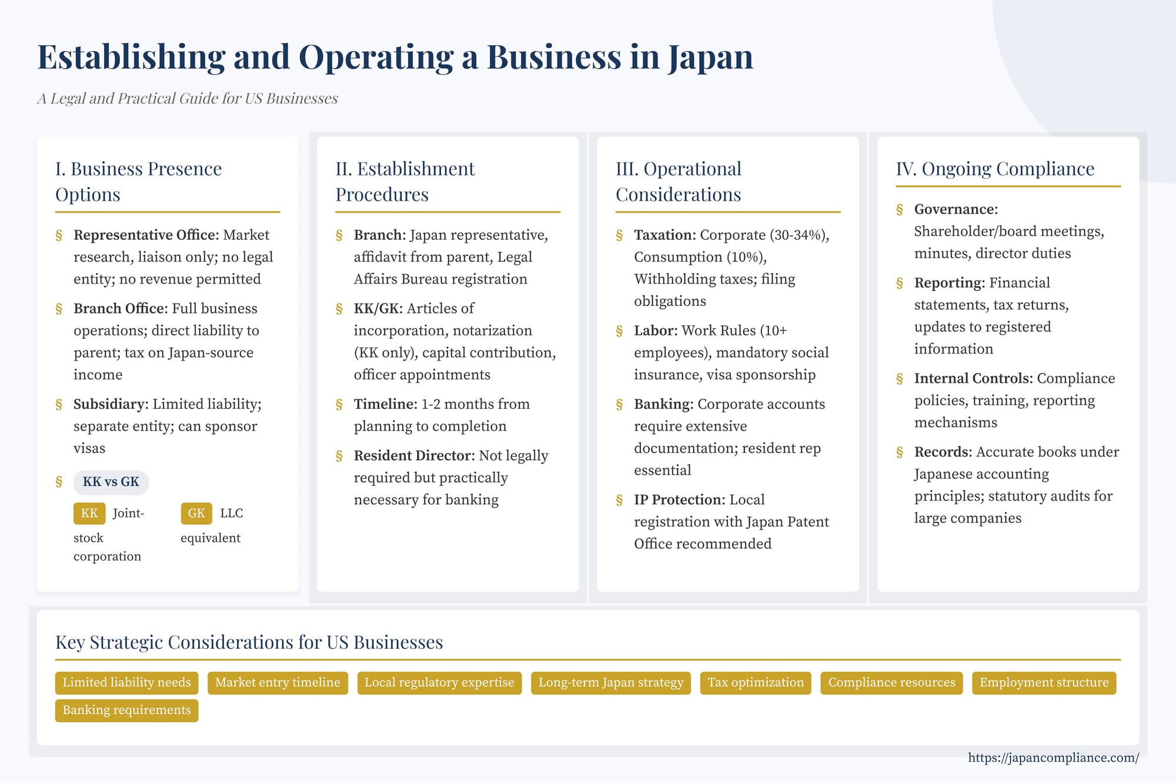Choose the 'Local regulatory expertise' tag

(x=439, y=683)
